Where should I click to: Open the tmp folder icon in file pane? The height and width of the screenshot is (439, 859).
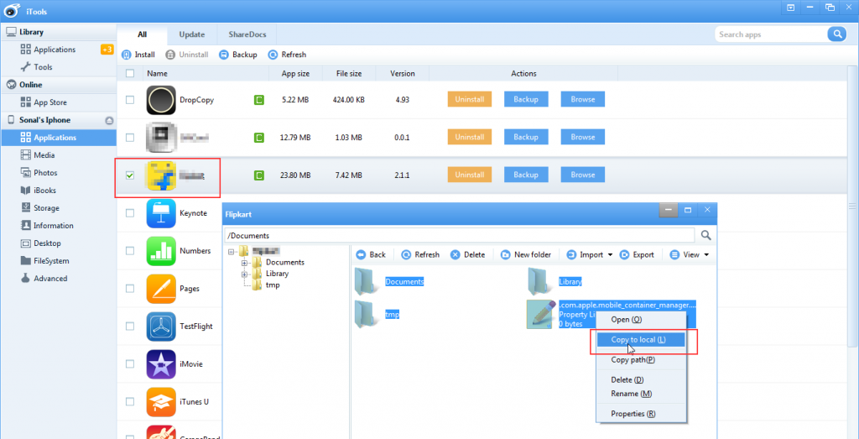pos(367,314)
